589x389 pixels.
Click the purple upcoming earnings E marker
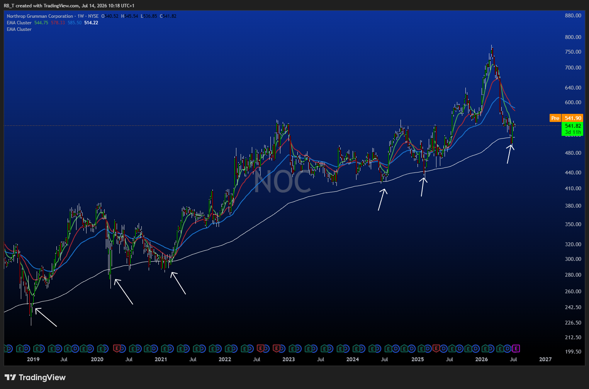(516, 349)
